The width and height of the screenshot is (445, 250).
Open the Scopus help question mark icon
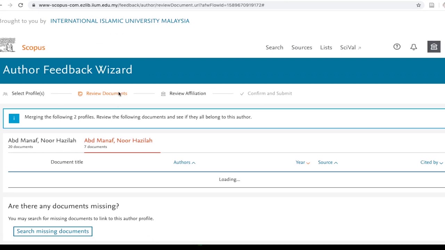tap(397, 47)
